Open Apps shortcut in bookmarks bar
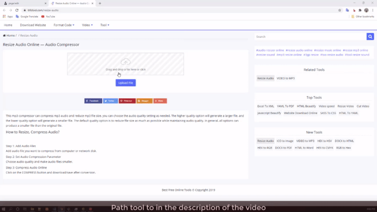377x212 pixels. (x=8, y=16)
